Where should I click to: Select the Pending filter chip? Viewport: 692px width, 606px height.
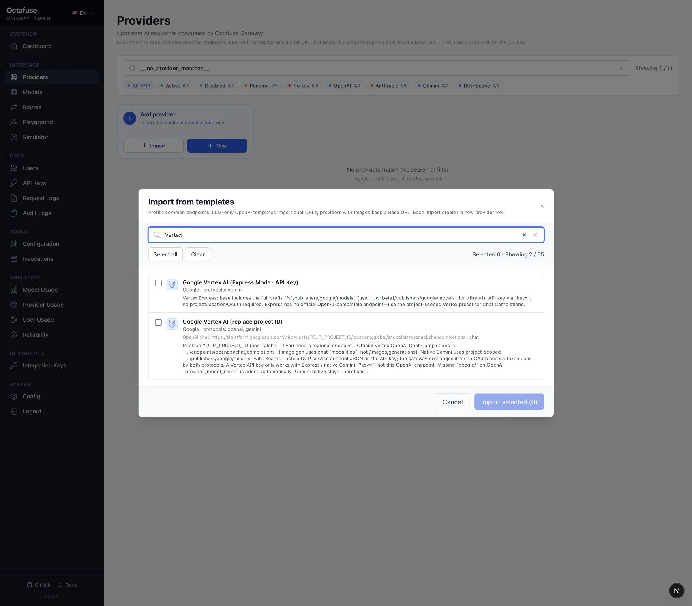tap(261, 86)
